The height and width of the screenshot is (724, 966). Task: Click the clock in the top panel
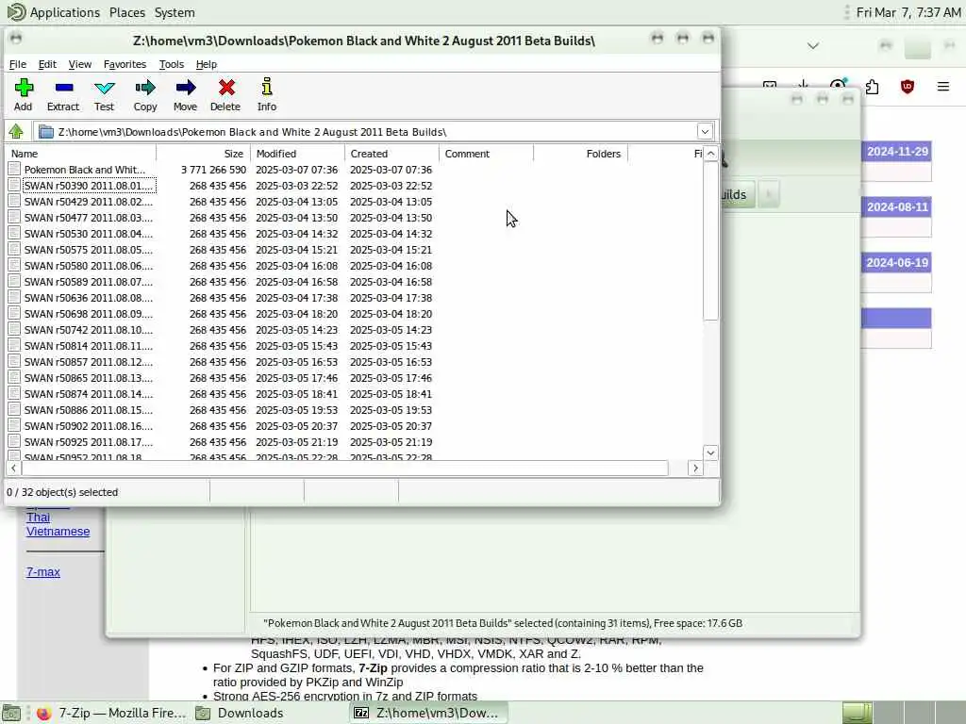pyautogui.click(x=908, y=12)
